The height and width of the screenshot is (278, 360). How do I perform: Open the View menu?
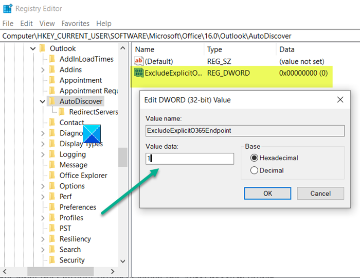pos(47,24)
